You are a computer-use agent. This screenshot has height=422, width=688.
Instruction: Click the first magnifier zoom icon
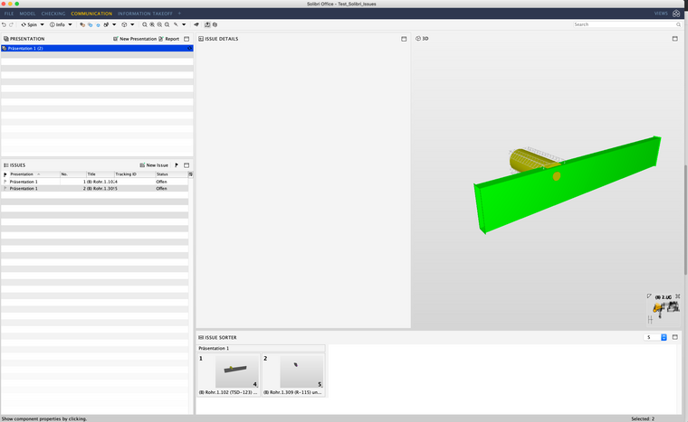(x=145, y=24)
